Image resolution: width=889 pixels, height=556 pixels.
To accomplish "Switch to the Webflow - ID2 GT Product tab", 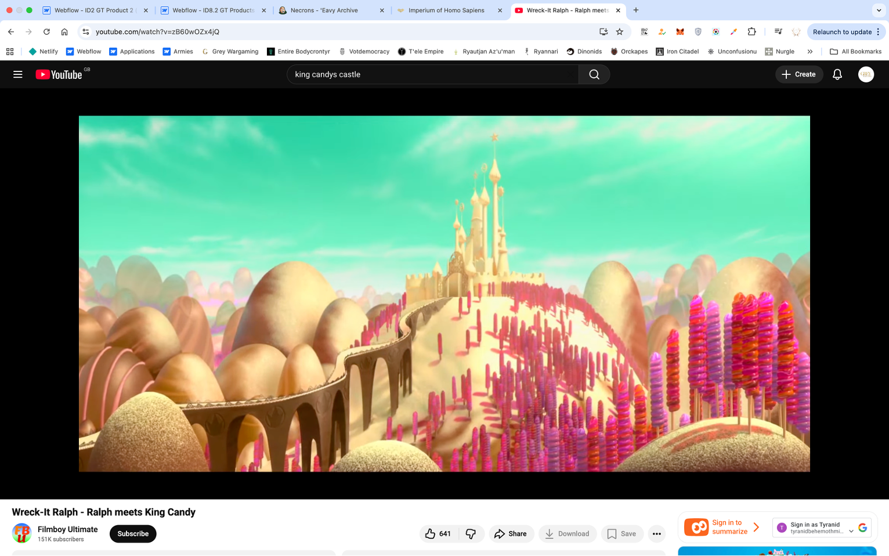I will tap(93, 10).
